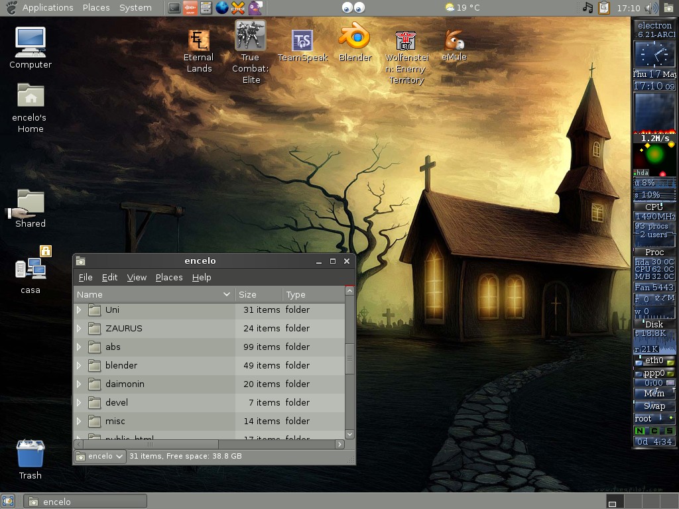Screen dimensions: 679x509
Task: Open the Computer desktop icon
Action: tap(31, 48)
